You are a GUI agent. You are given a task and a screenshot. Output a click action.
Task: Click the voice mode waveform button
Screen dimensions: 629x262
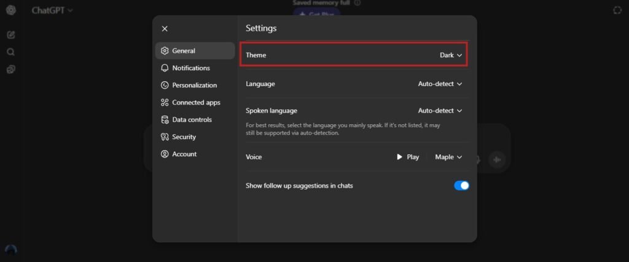tap(497, 159)
